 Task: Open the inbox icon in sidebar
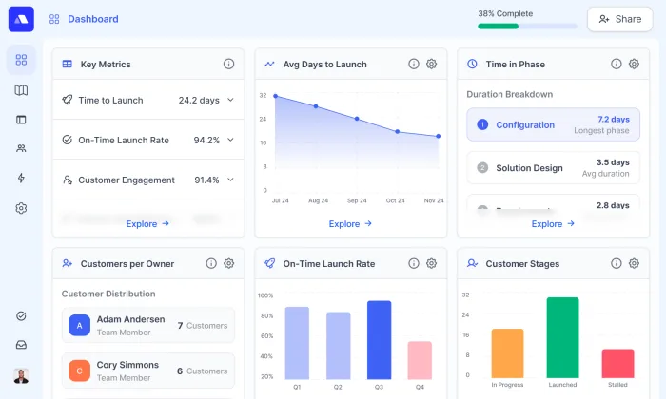coord(21,345)
